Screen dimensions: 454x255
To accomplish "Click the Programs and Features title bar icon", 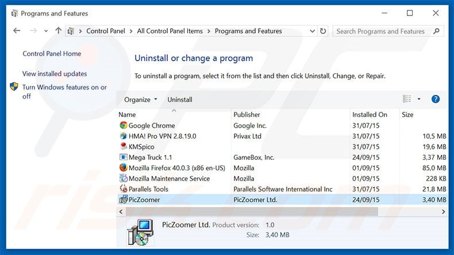I will coord(14,13).
